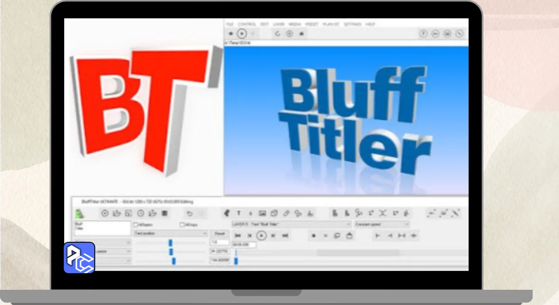Click the crossed arrows X-shaped icon
Viewport: 559px width, 305px height.
[x=383, y=213]
